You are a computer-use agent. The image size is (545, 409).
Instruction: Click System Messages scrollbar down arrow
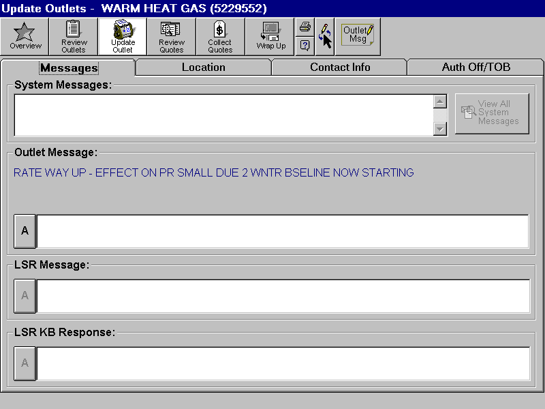(439, 129)
